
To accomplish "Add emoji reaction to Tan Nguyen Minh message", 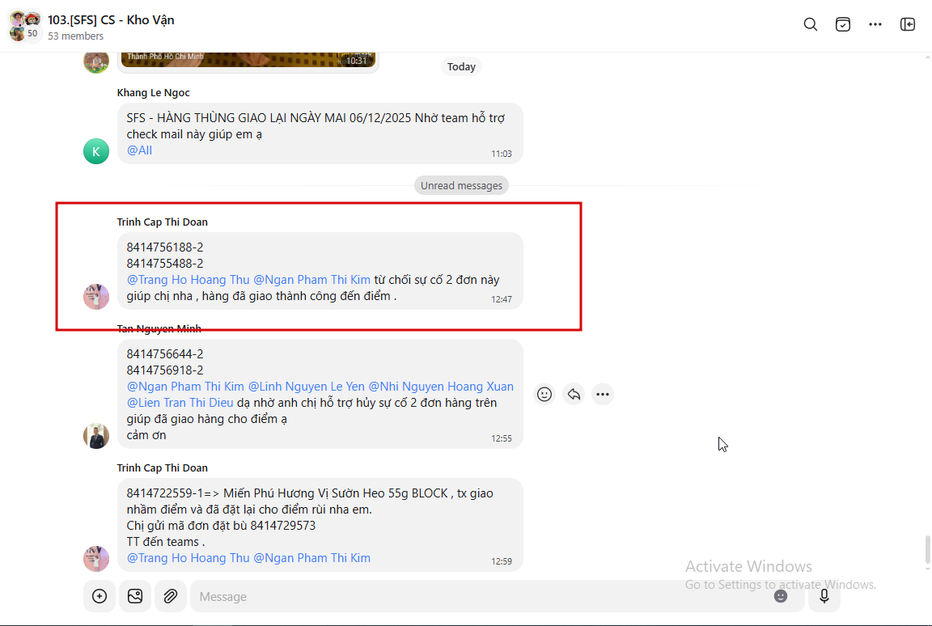I will coord(544,395).
